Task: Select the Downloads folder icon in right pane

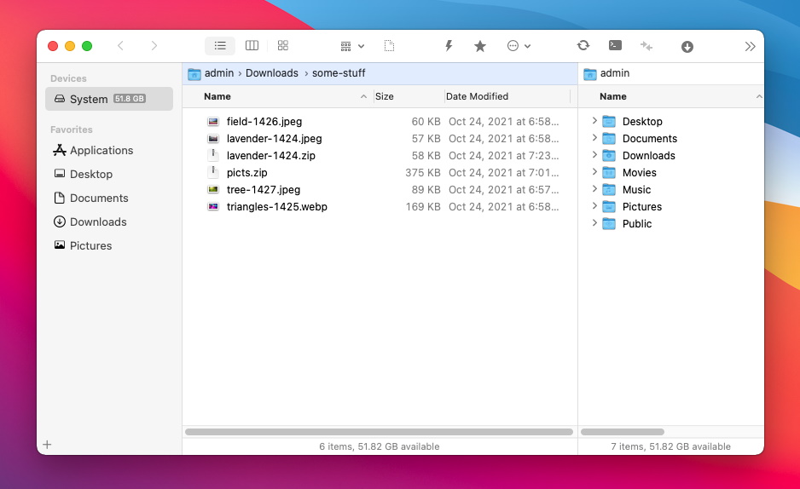Action: point(609,156)
